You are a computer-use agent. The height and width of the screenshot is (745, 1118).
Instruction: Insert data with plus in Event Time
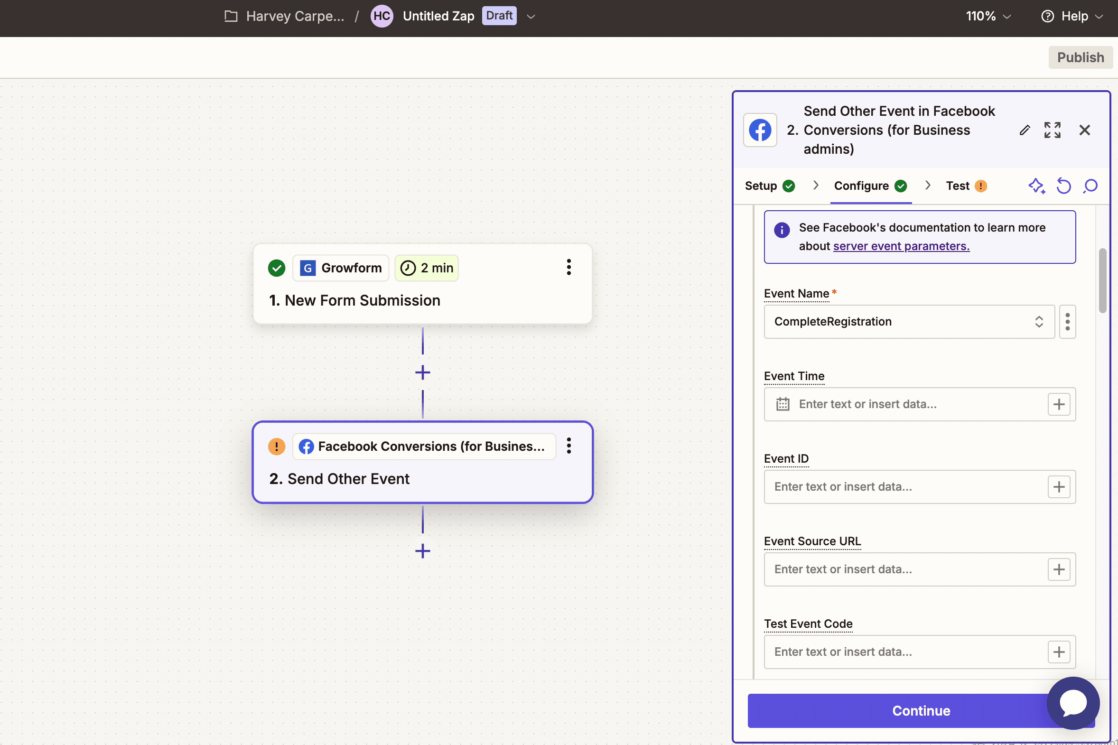coord(1059,404)
